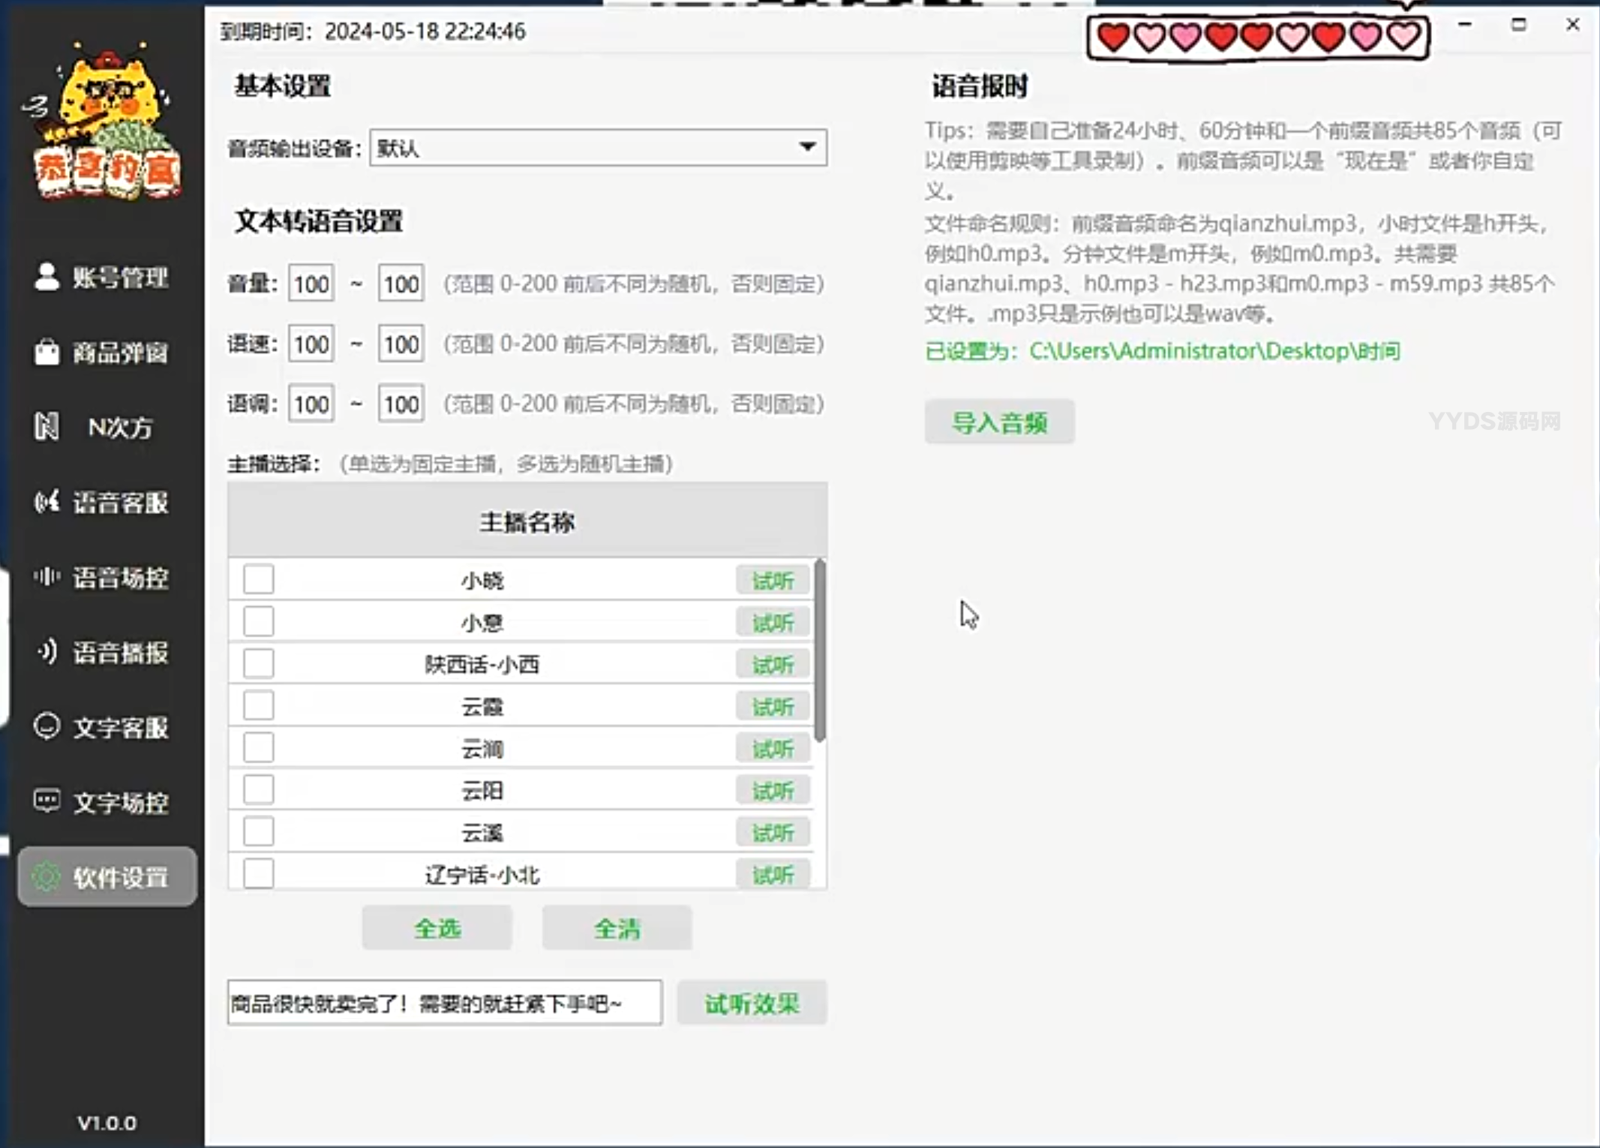The width and height of the screenshot is (1600, 1148).
Task: Enable the 云阳 voice checkbox
Action: 258,789
